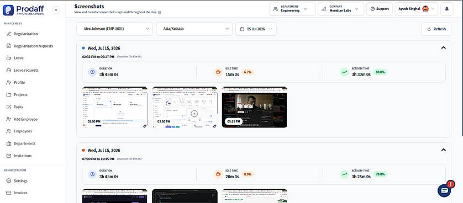Open notifications bell
The height and width of the screenshot is (203, 463).
[x=447, y=9]
